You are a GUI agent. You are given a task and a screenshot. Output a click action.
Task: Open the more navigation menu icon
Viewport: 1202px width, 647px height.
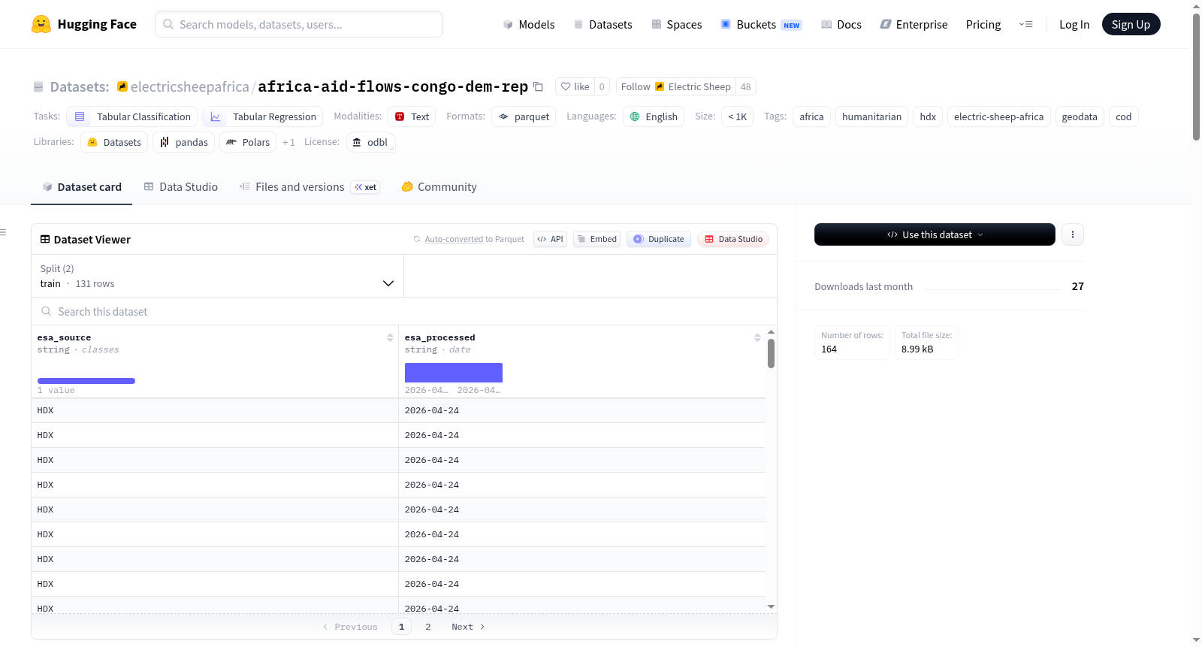click(1025, 24)
